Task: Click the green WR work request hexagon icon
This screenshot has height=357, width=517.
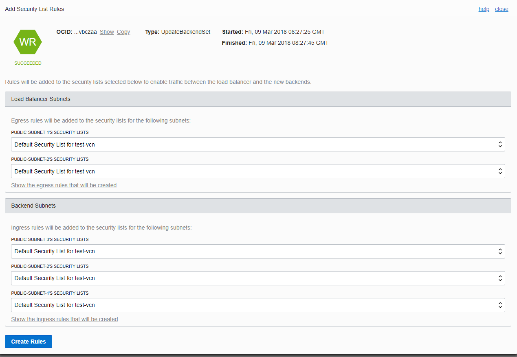Action: (28, 42)
